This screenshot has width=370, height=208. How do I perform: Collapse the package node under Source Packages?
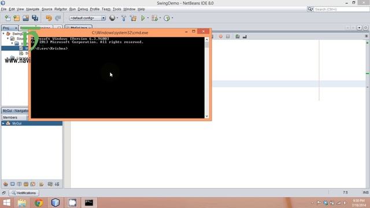pos(12,43)
